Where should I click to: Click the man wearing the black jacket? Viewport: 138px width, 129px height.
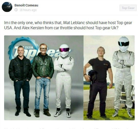pos(21,80)
